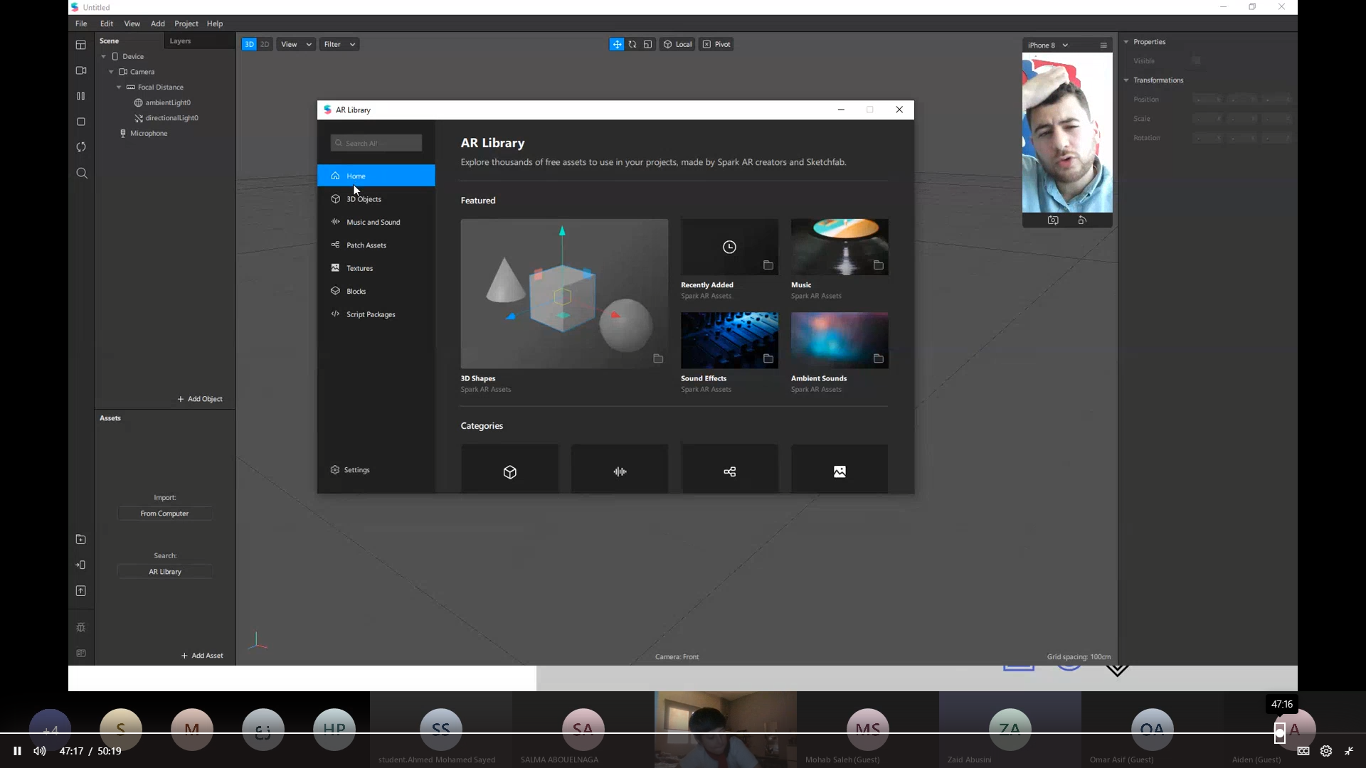Open Music and Sound in AR Library
The image size is (1366, 768).
(376, 222)
